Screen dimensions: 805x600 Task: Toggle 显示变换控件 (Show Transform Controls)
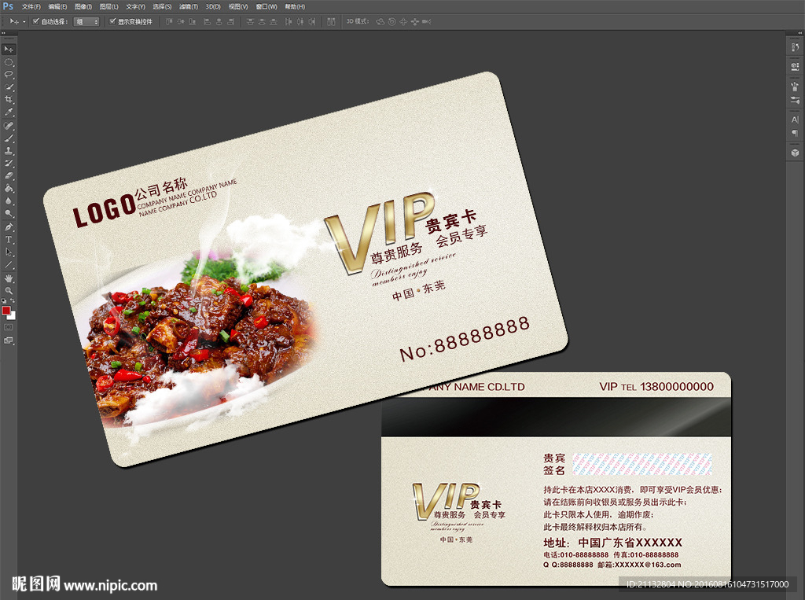click(114, 22)
